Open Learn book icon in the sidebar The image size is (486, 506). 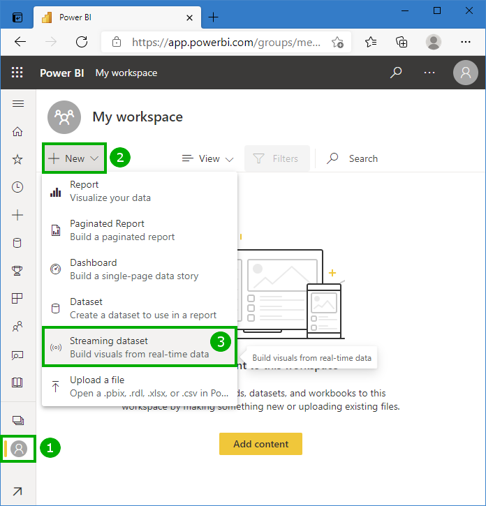click(17, 382)
